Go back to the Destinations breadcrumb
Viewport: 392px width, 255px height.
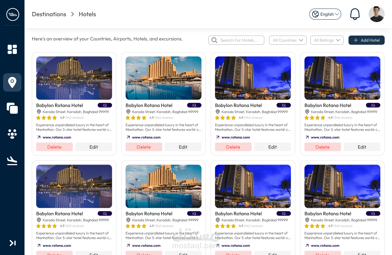tap(49, 14)
